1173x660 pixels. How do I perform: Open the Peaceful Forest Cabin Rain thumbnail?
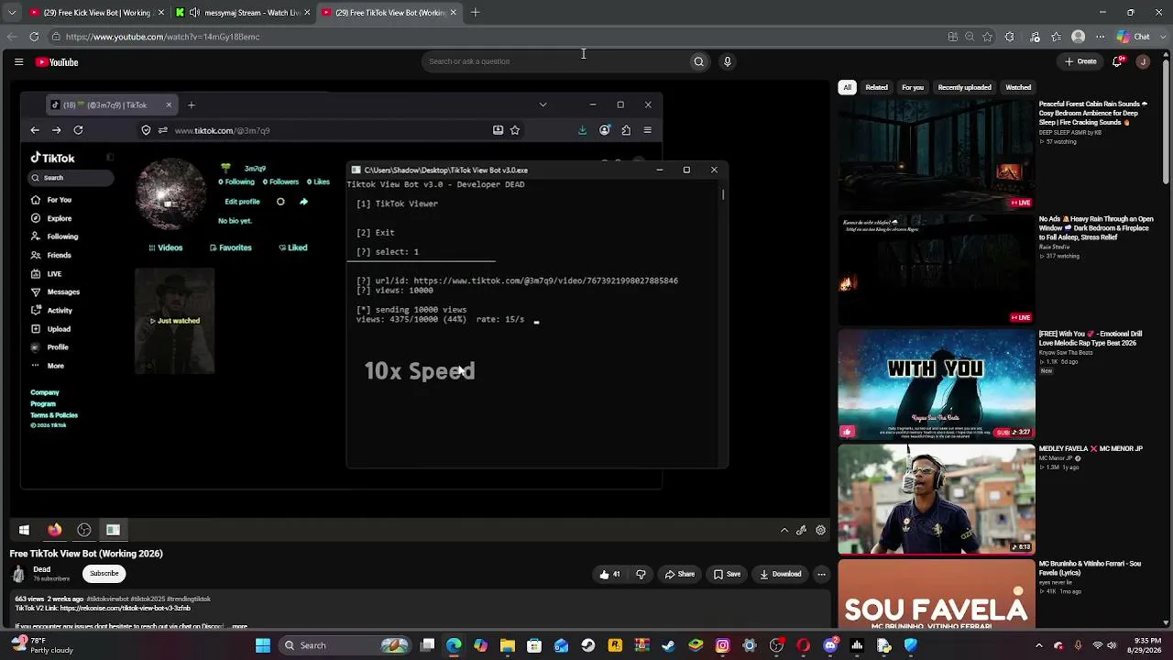tap(937, 155)
